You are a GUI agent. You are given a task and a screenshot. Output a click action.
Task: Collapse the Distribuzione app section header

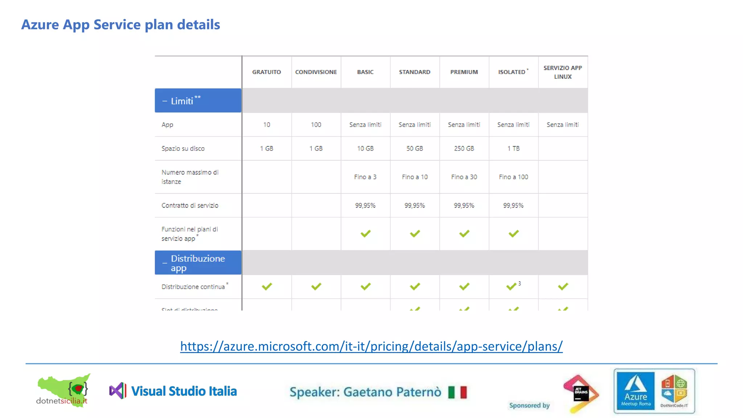(198, 263)
